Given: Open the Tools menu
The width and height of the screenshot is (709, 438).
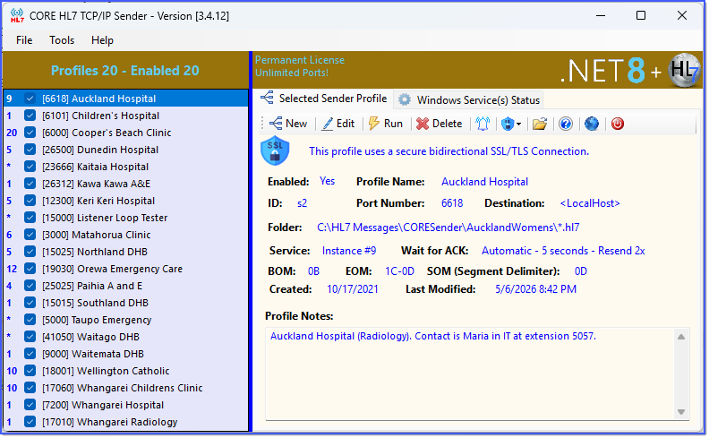Looking at the screenshot, I should (62, 40).
